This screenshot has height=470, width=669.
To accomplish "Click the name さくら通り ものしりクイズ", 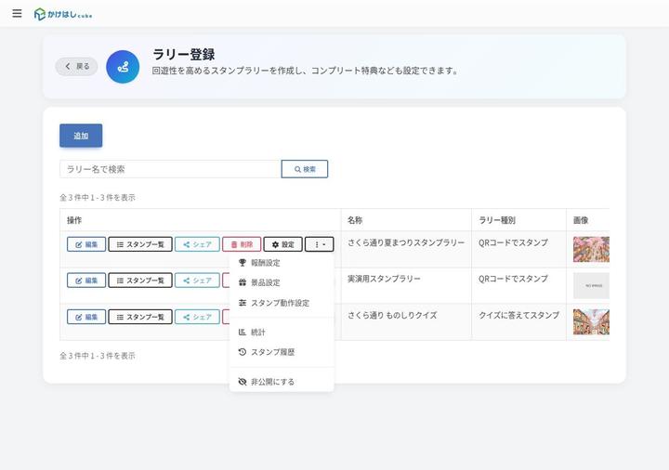I will coord(392,315).
